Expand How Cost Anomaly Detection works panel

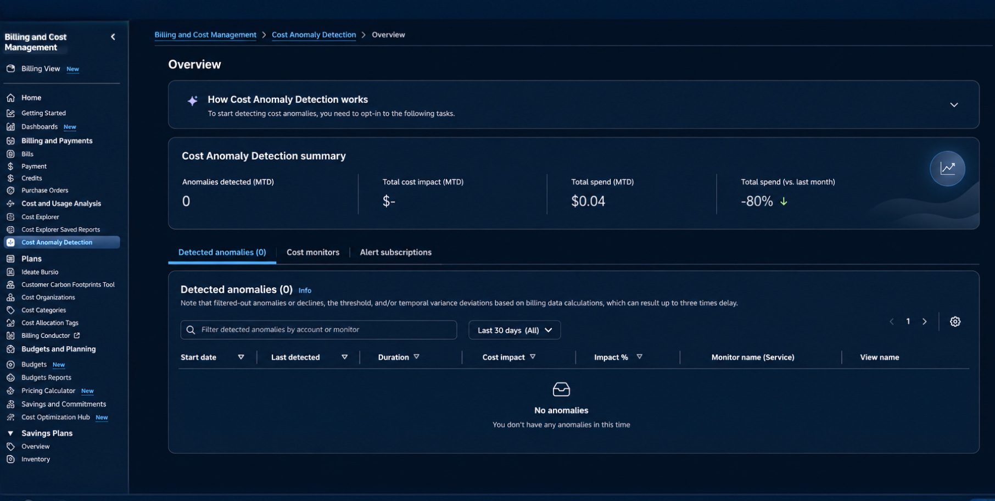coord(954,105)
